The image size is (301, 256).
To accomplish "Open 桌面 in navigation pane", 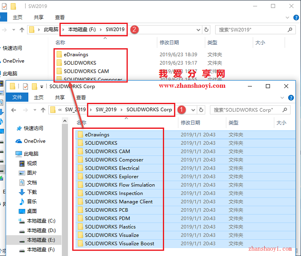I will (x=28, y=211).
